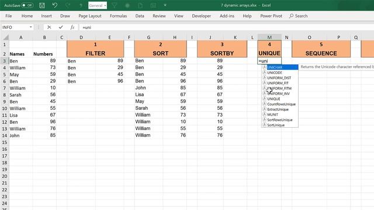Click the SORT heading cell
The image size is (374, 210).
[x=161, y=53]
